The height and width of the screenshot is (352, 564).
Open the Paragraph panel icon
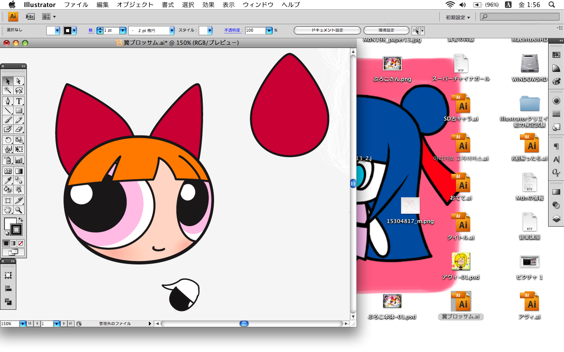pos(557,146)
